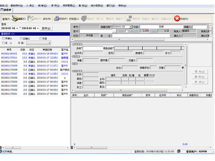The image size is (215, 161).
Task: Click the New Order (新单) documents icon
Action: click(x=30, y=19)
